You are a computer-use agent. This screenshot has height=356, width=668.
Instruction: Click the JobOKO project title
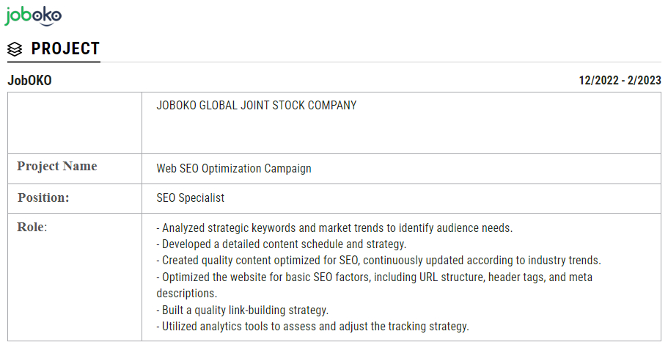pyautogui.click(x=29, y=80)
